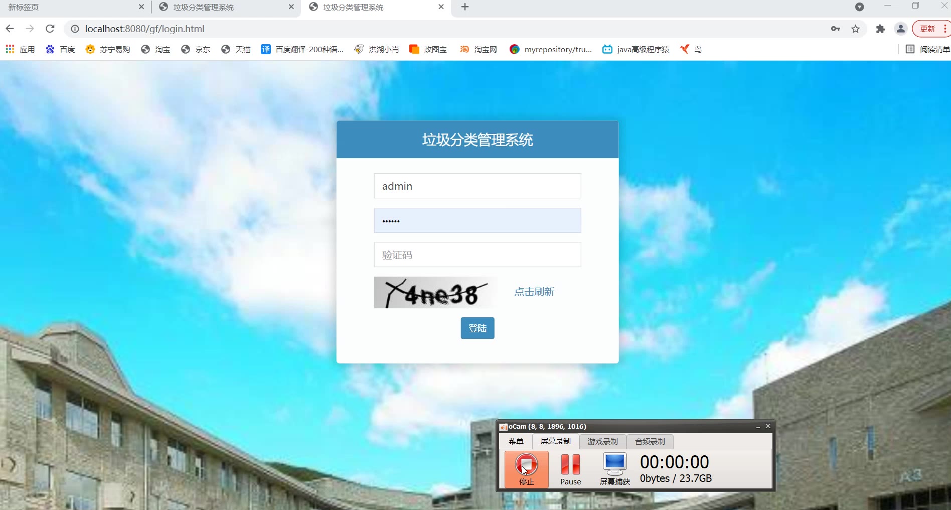Open the myrepository bookmark
The width and height of the screenshot is (951, 510).
[x=551, y=49]
